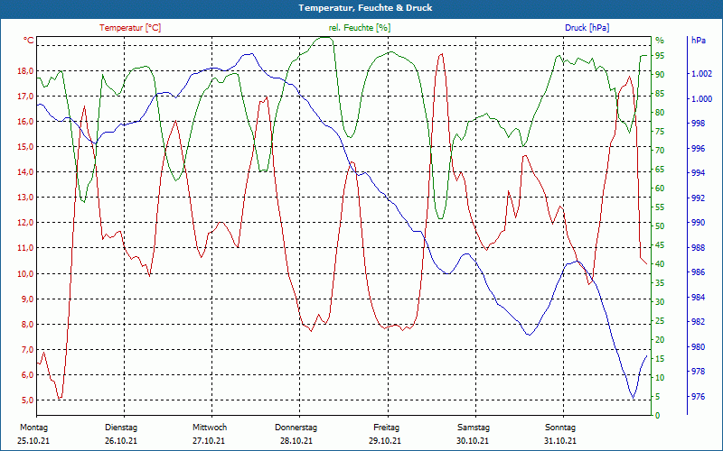This screenshot has width=723, height=451.
Task: Click the '14,0' temperature axis value
Action: pos(26,172)
